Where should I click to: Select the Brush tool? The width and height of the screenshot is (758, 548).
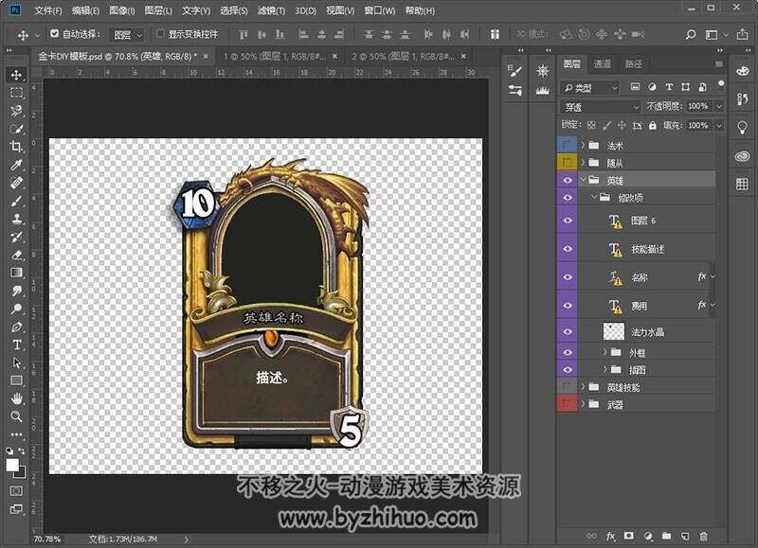[16, 201]
